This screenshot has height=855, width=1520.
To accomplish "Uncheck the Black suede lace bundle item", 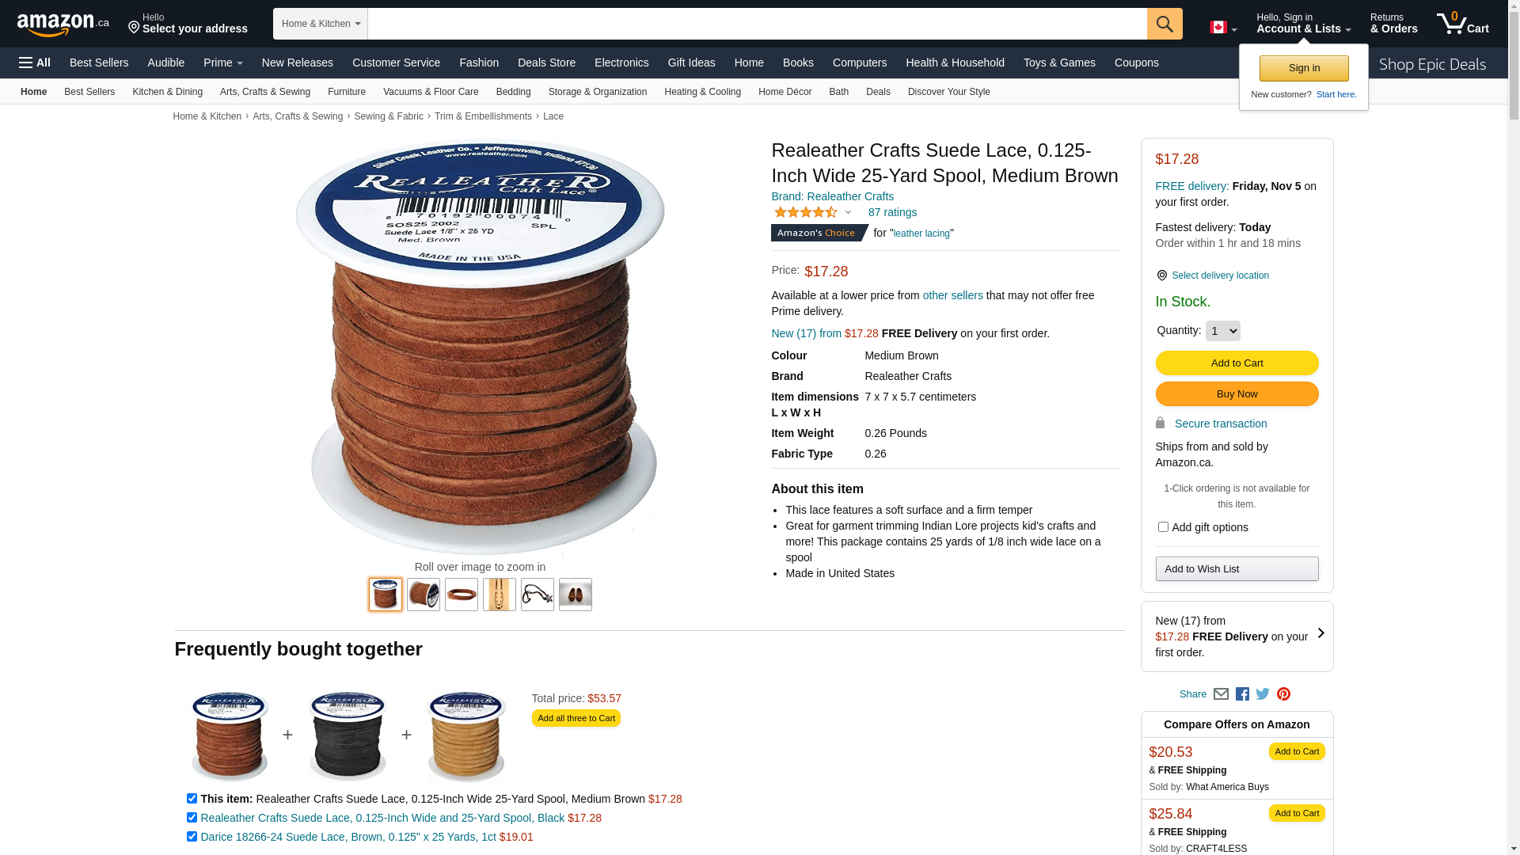I will pos(192,818).
